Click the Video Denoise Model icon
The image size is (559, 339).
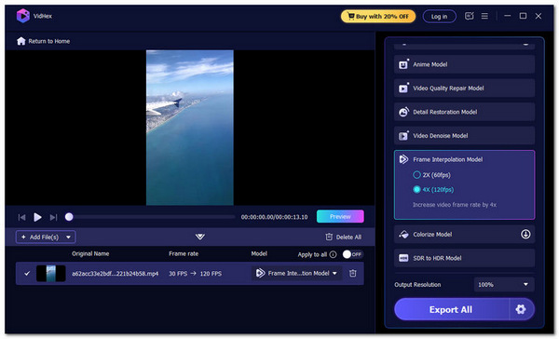[403, 135]
